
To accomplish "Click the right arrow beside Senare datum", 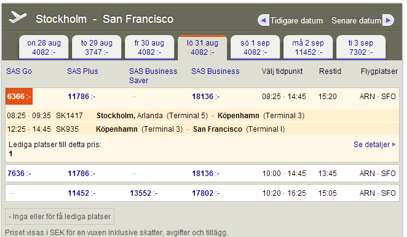I will [388, 20].
